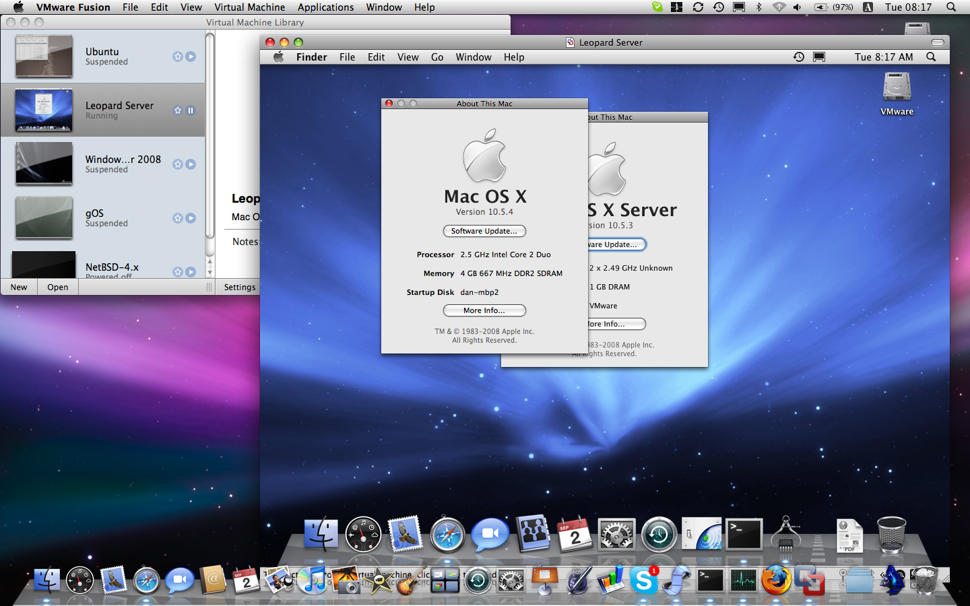Image resolution: width=970 pixels, height=606 pixels.
Task: Open the Bluetooth status menu
Action: pos(759,7)
